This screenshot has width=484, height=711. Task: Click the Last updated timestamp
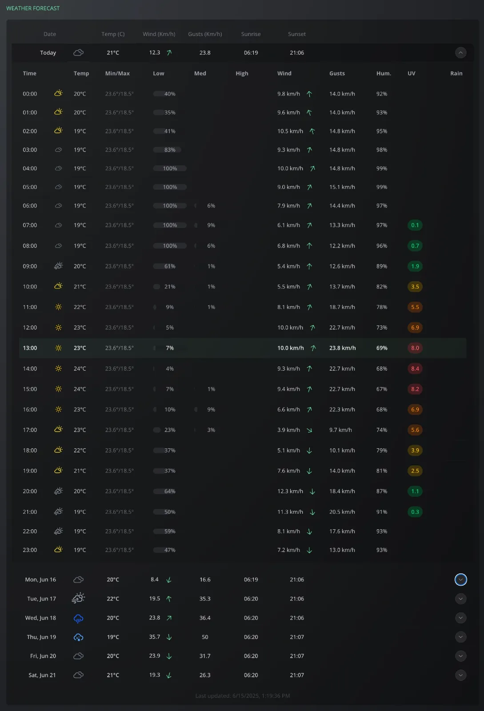click(243, 696)
